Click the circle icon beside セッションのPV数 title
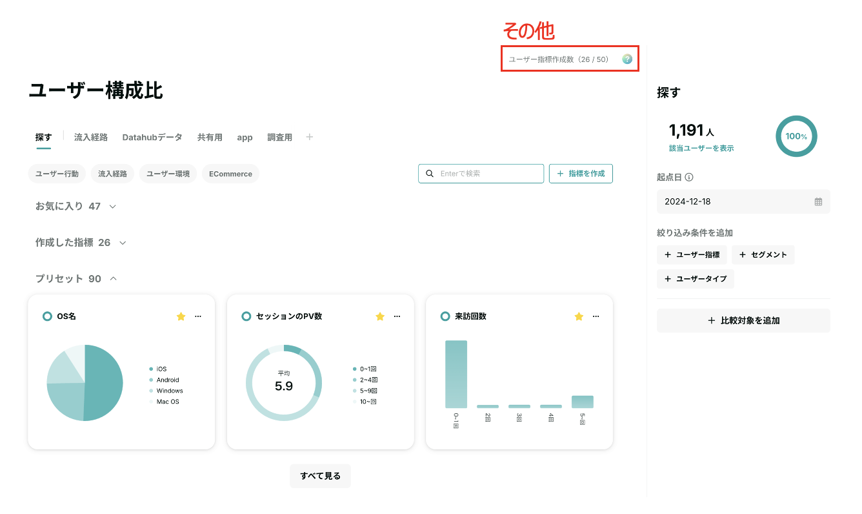862x514 pixels. (x=246, y=316)
